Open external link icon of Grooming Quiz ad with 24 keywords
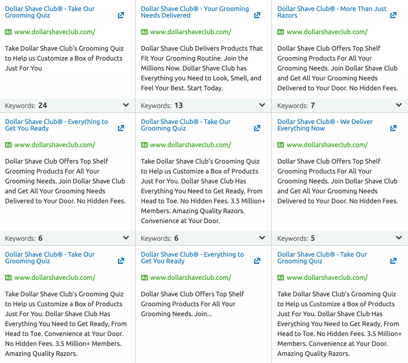 (x=121, y=15)
